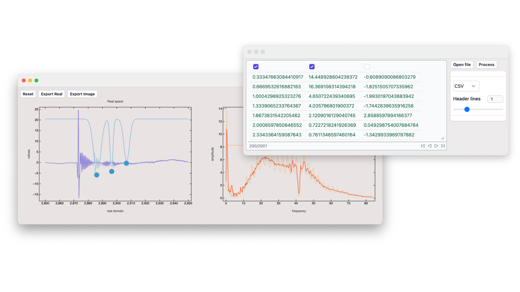
Task: Click Export Real button
Action: (x=51, y=94)
